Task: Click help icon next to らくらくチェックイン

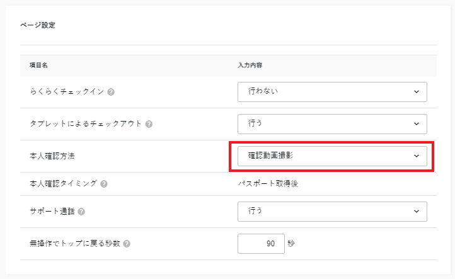Action: click(111, 92)
